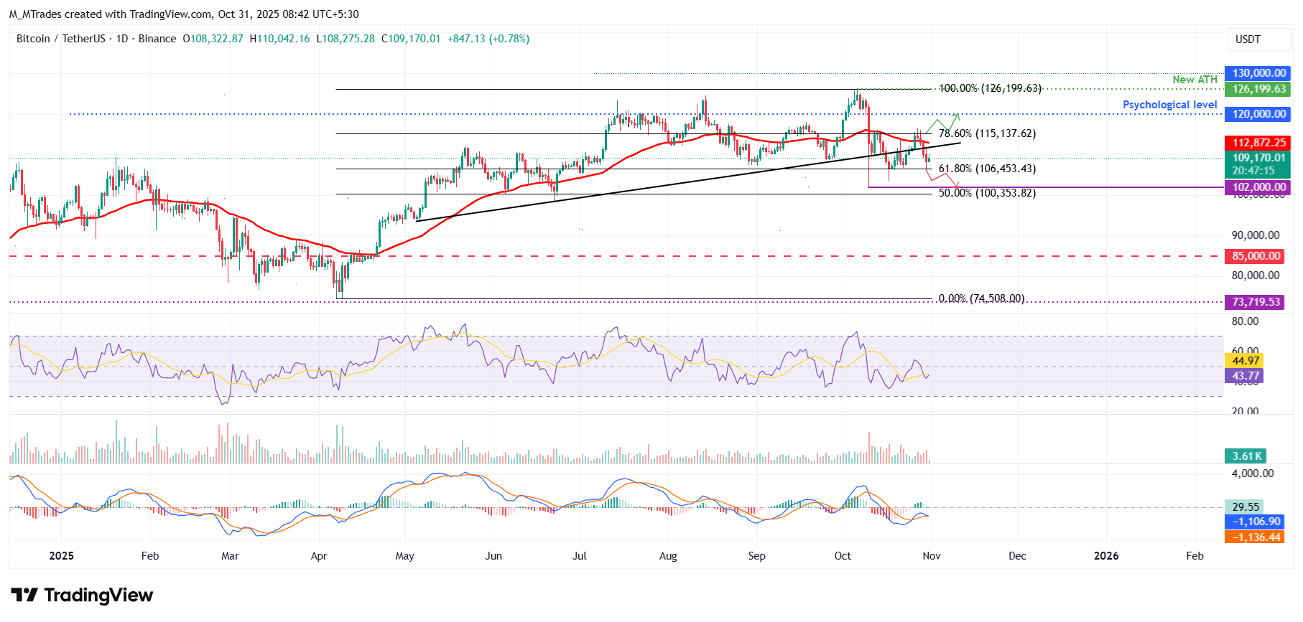
Task: Click the 61.80% Fibonacci level label
Action: (x=987, y=169)
